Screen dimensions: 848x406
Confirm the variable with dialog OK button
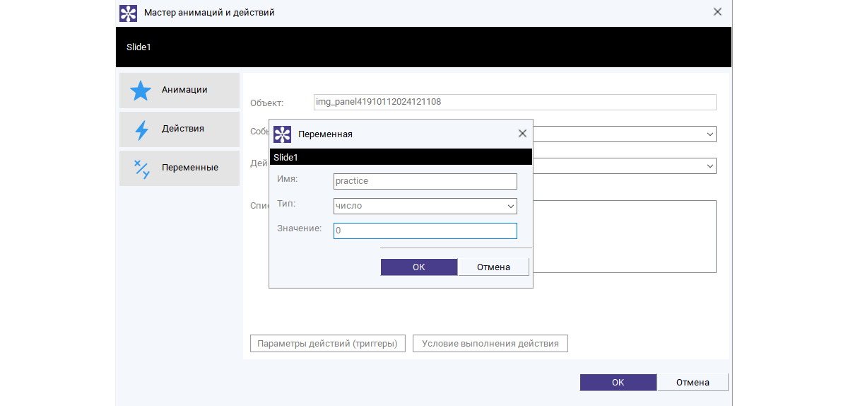[x=419, y=267]
